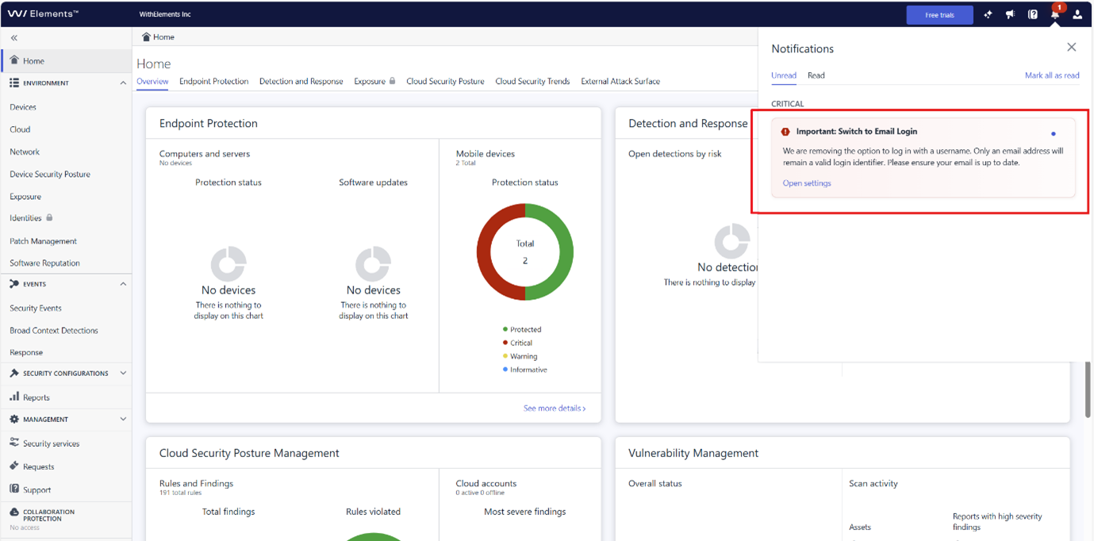Switch to the Endpoint Protection tab
This screenshot has width=1094, height=541.
213,81
